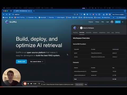Rewind the Loom recording
Screen dimensions: 127x95
point(31,84)
